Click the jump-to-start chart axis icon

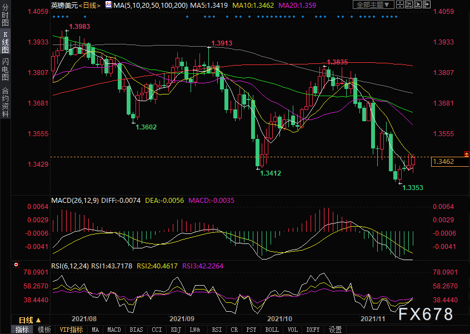point(409,4)
